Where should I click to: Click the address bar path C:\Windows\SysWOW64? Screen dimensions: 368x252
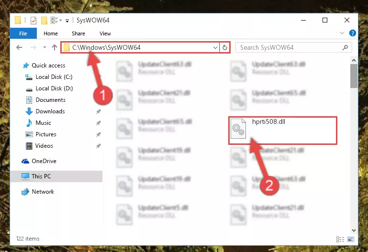click(106, 48)
